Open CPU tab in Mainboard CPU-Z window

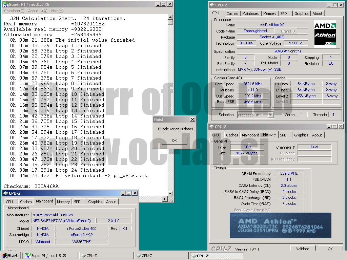9,202
